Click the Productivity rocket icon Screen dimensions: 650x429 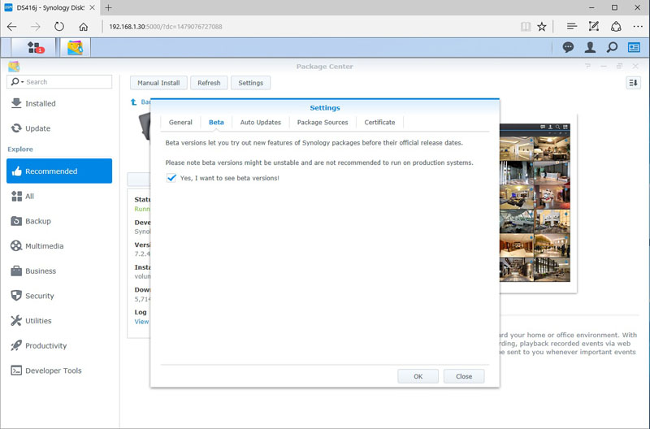[x=16, y=345]
